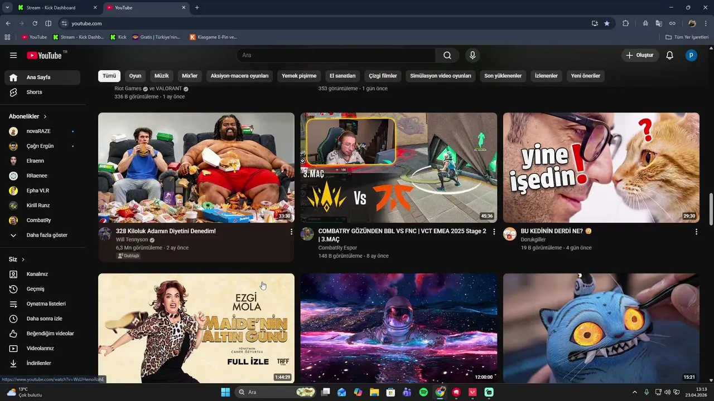Screen dimensions: 714x401
Task: Open Tüm Yer İşaretleri folder
Action: [x=687, y=37]
